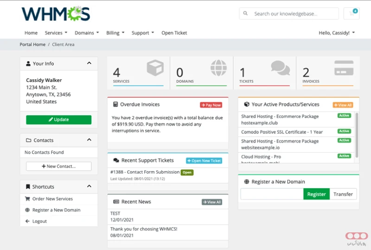Open Comodo Positive SSL Certificate service

(x=296, y=132)
